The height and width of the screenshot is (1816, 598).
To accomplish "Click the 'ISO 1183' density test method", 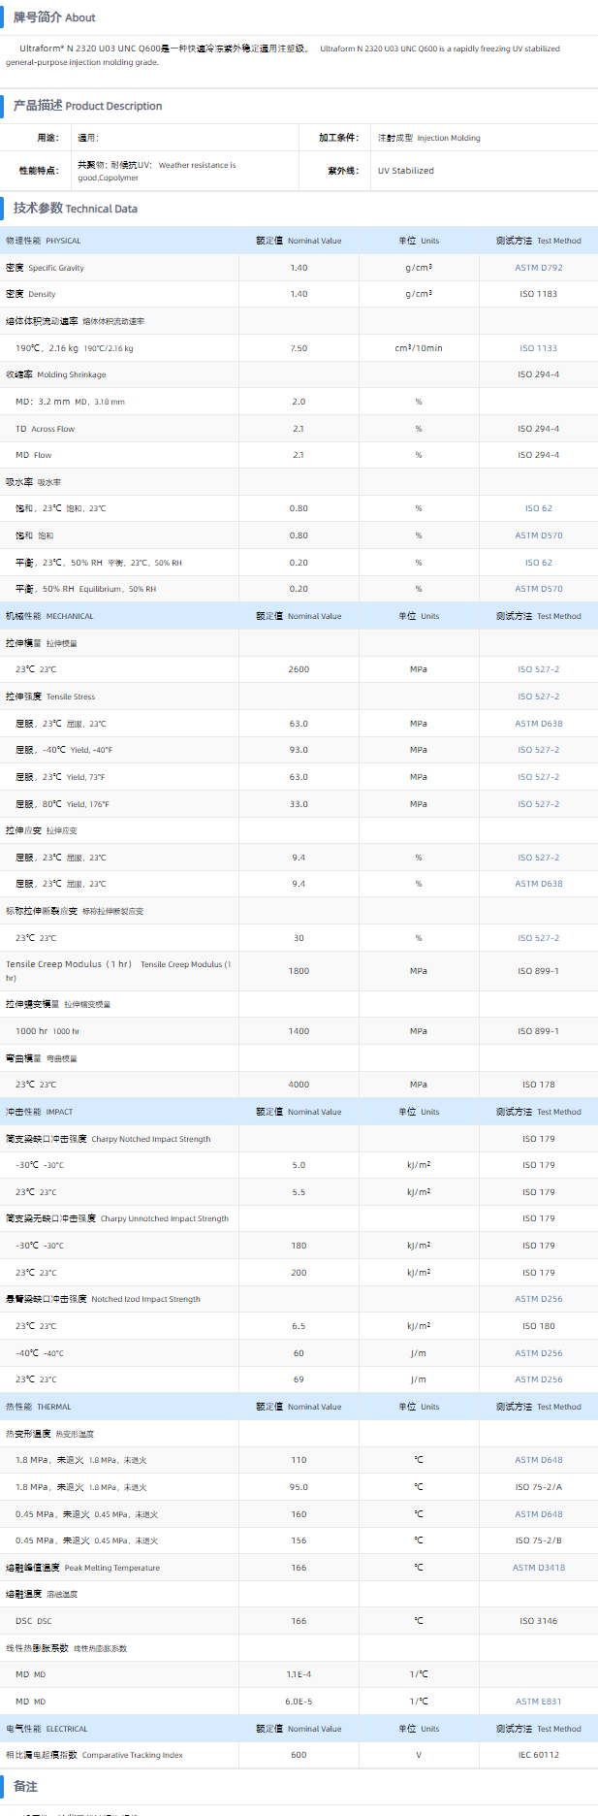I will (538, 294).
